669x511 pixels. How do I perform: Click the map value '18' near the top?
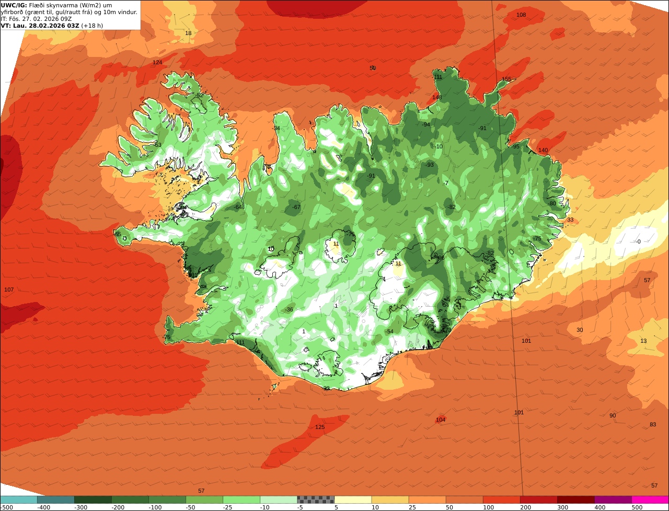pyautogui.click(x=189, y=33)
